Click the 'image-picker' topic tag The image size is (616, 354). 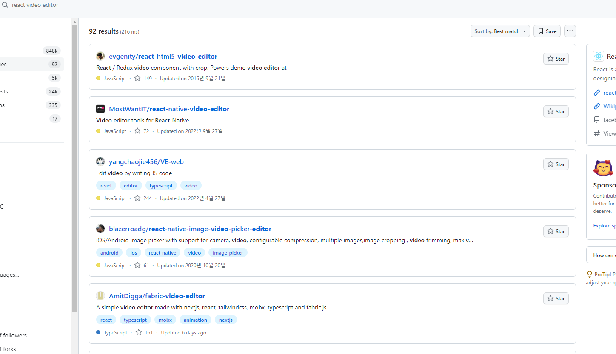coord(228,253)
